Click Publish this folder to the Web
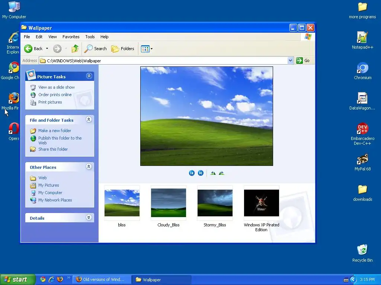Image resolution: width=381 pixels, height=285 pixels. (x=60, y=140)
